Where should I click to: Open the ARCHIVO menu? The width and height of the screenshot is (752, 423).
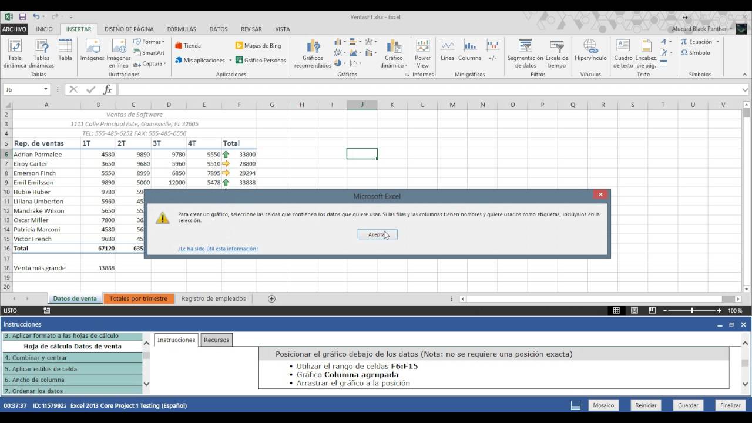coord(15,29)
